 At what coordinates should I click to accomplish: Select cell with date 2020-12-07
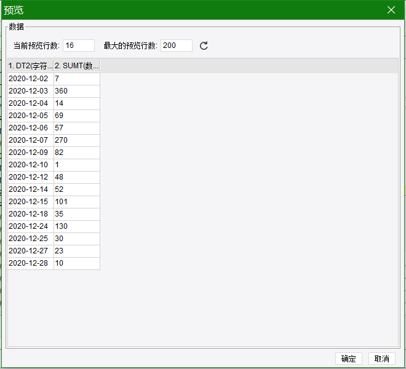(31, 140)
